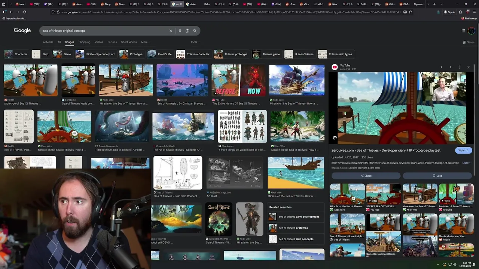Open the Saves collection
Viewport: 479px width, 269px height.
469,42
